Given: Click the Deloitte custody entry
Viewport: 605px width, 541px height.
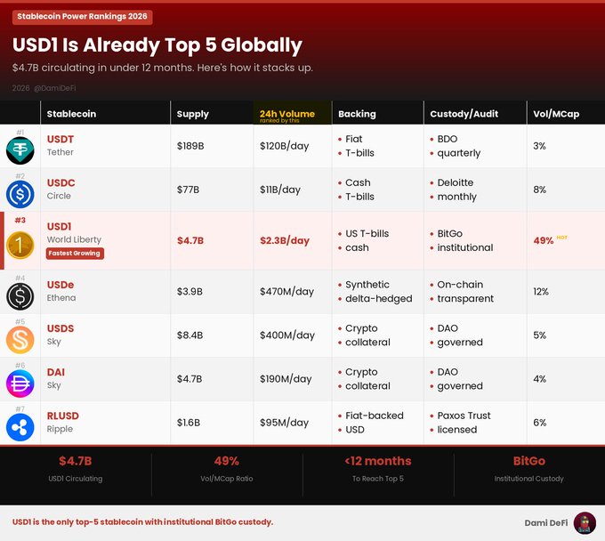Looking at the screenshot, I should click(x=456, y=182).
